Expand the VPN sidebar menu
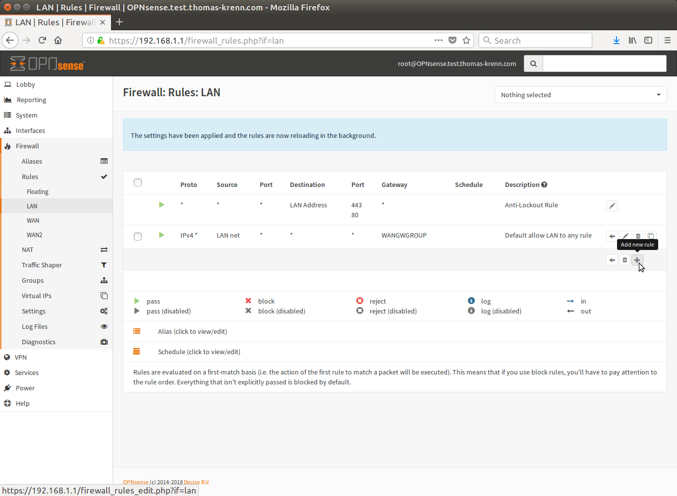The image size is (677, 496). 20,357
